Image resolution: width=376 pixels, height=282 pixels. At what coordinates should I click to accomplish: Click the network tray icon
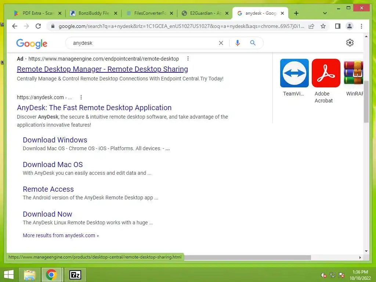(333, 275)
